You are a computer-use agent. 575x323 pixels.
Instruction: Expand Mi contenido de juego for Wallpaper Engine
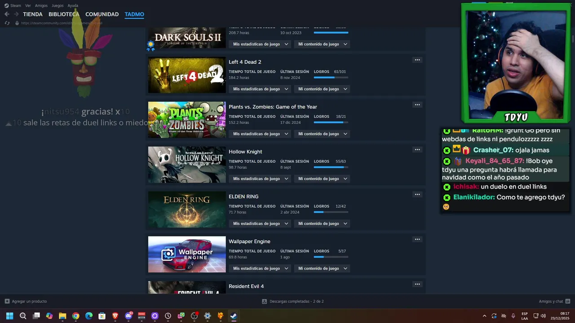coord(322,268)
